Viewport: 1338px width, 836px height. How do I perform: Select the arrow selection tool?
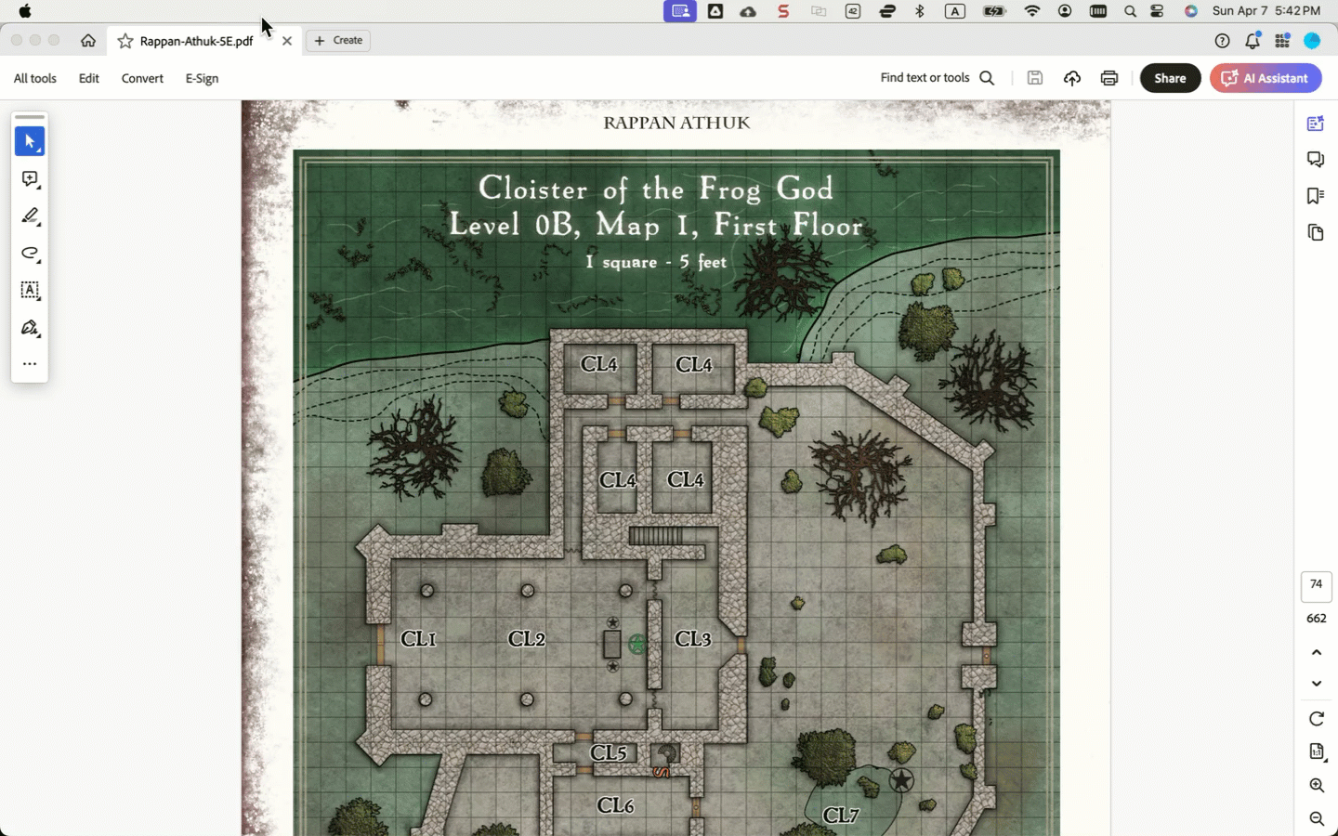[x=30, y=142]
